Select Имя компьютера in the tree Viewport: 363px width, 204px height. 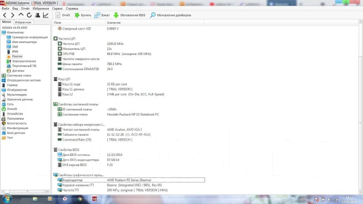[24, 42]
